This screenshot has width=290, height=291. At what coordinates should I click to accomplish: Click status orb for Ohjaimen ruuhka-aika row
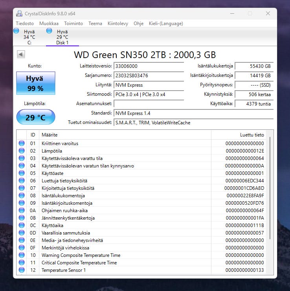click(x=22, y=210)
